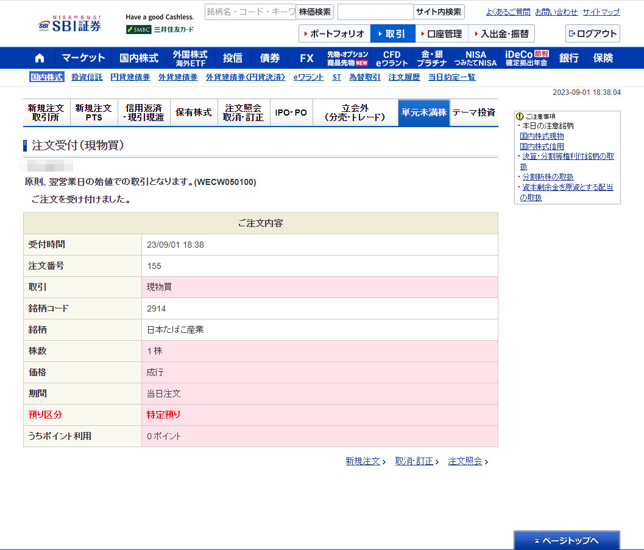The image size is (644, 550).
Task: Open the 国内株式信用 notice link
Action: coord(542,146)
